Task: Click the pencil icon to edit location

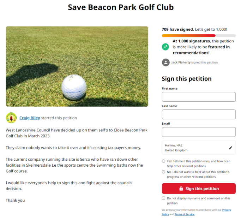Action: click(x=230, y=148)
